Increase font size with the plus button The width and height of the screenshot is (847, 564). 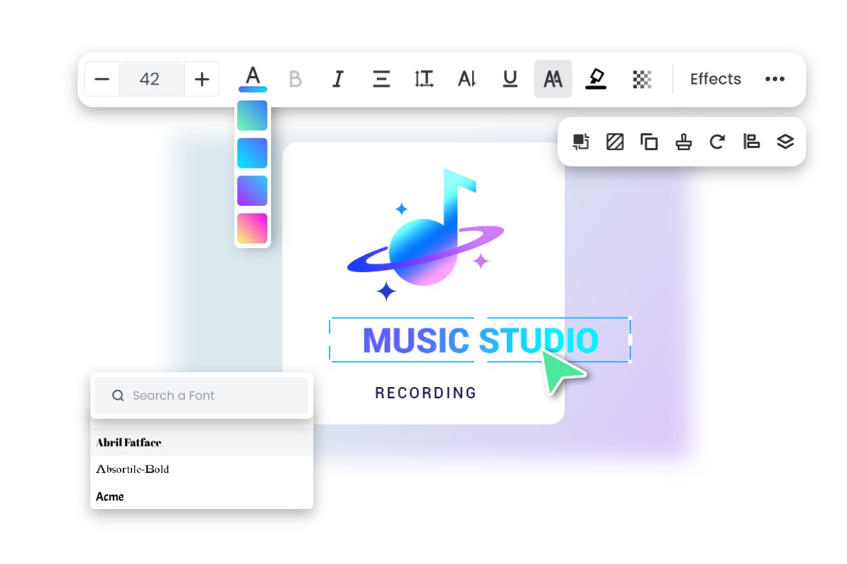[x=202, y=79]
